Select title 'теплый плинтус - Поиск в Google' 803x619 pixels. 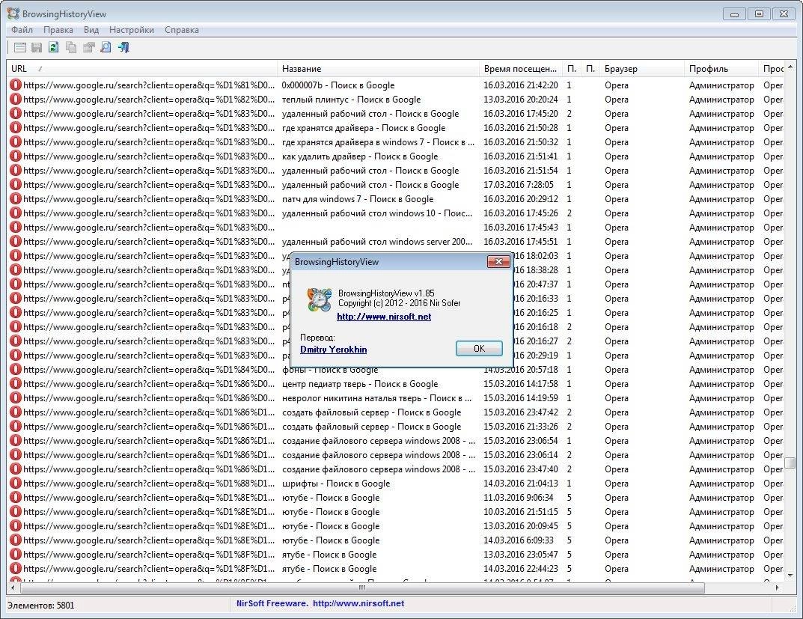click(x=351, y=100)
